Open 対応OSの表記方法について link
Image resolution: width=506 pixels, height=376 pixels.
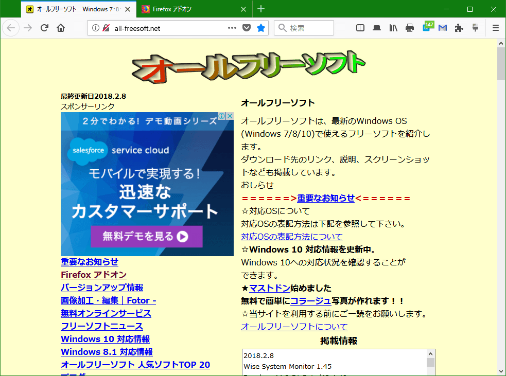click(292, 237)
